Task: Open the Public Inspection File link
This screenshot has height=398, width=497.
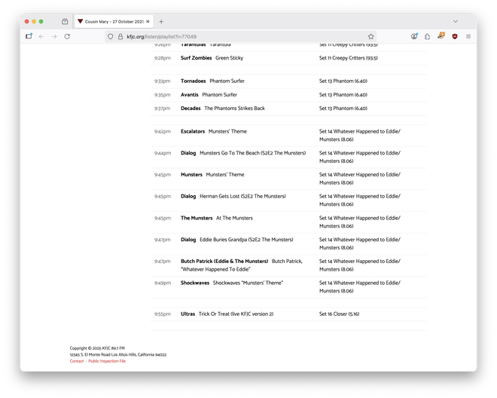Action: [x=107, y=361]
